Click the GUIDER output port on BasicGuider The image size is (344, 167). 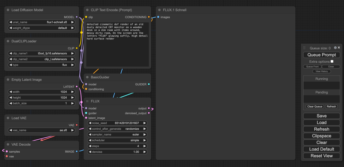pyautogui.click(x=149, y=84)
